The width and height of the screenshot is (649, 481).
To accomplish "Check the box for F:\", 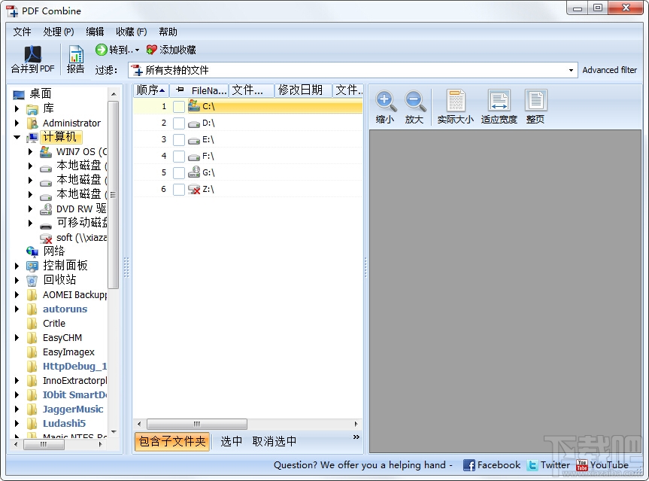I will [179, 157].
